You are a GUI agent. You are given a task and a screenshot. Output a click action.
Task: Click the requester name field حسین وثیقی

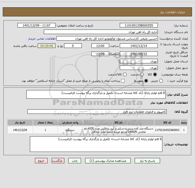point(107,39)
